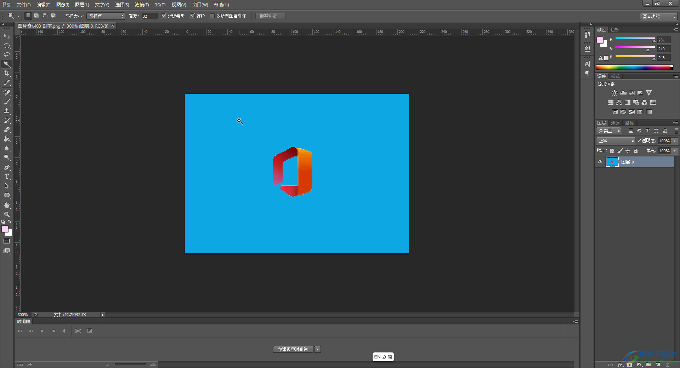The width and height of the screenshot is (680, 368).
Task: Select the Lasso tool
Action: click(7, 55)
